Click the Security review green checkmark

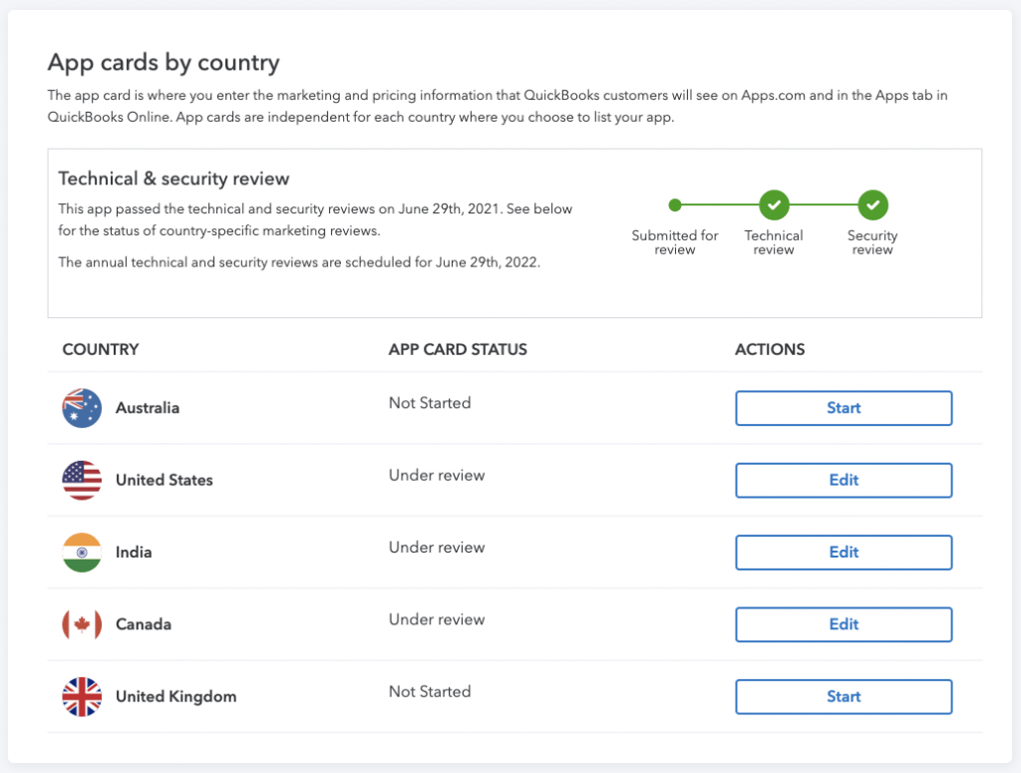click(872, 204)
